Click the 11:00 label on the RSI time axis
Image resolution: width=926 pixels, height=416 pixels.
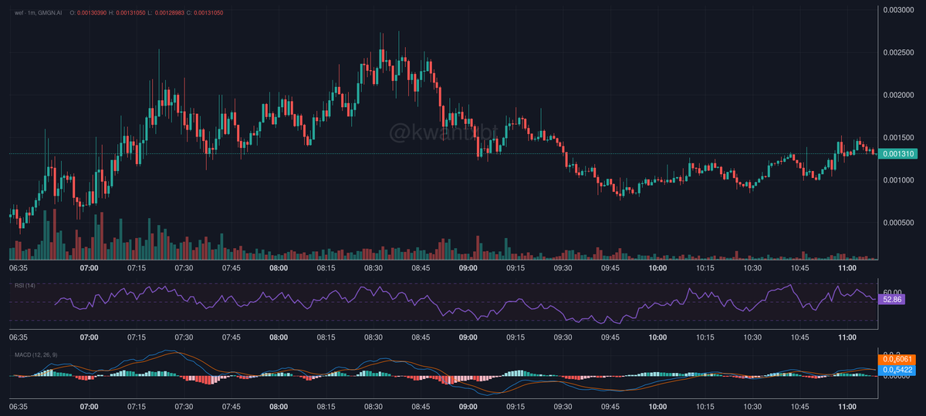(847, 337)
